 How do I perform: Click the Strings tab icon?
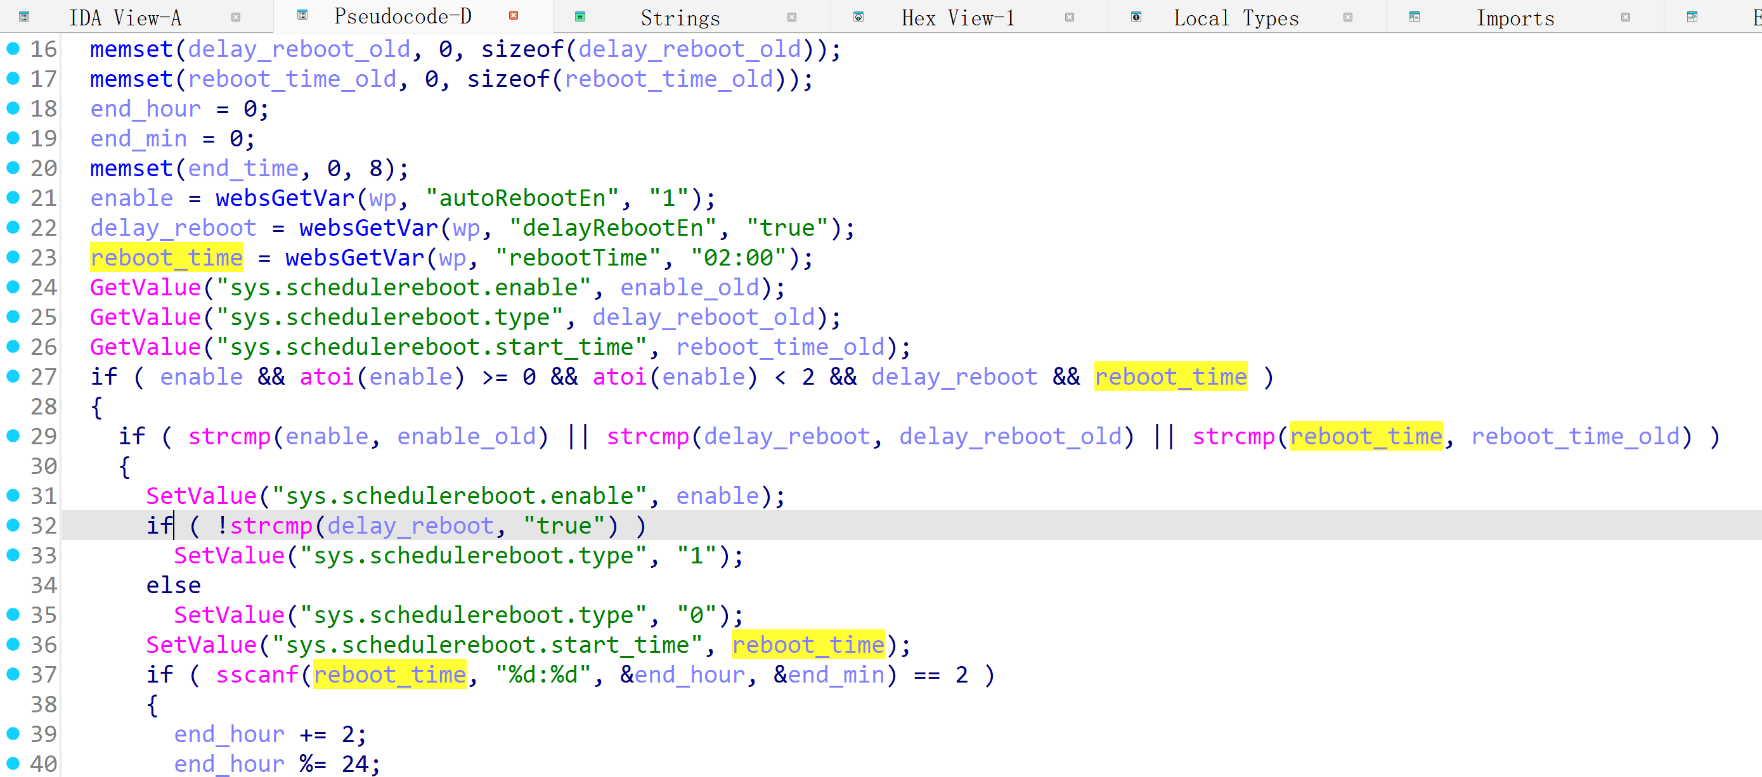(x=580, y=17)
